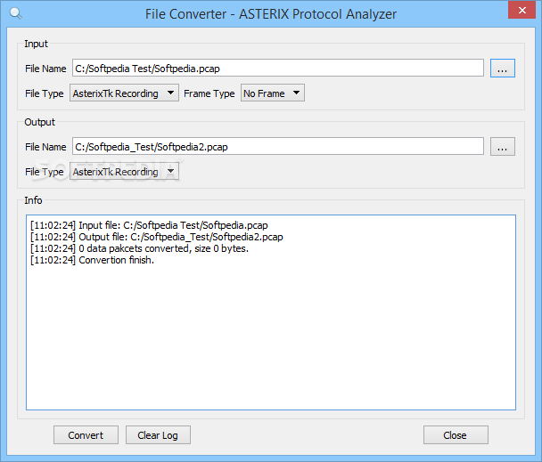The image size is (542, 462).
Task: Expand the Frame Type dropdown
Action: pos(273,93)
